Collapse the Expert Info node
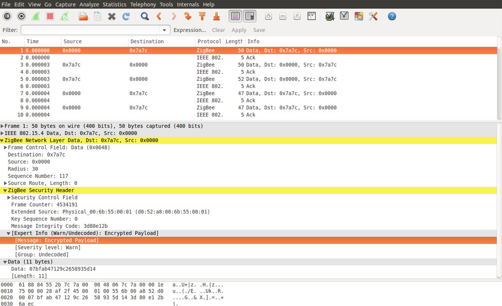The image size is (502, 306). coord(9,233)
